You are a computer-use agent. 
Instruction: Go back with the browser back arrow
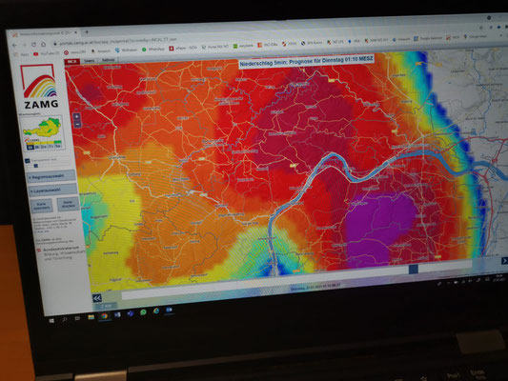(15, 45)
